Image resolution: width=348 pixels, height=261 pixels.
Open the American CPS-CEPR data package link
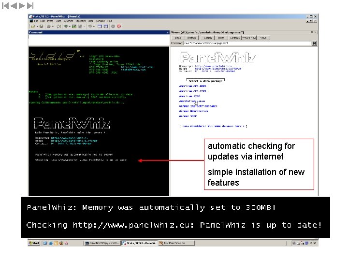click(x=193, y=91)
